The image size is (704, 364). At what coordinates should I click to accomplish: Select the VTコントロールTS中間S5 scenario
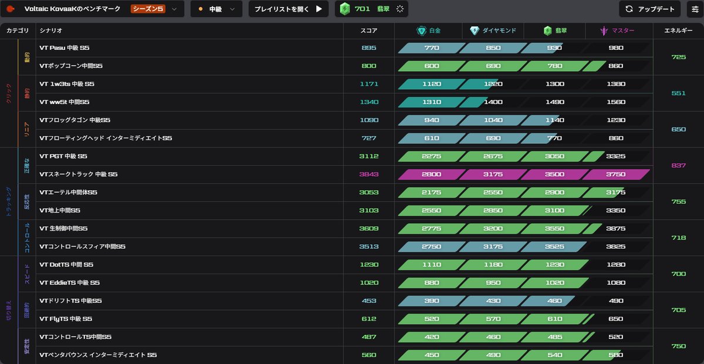(75, 337)
